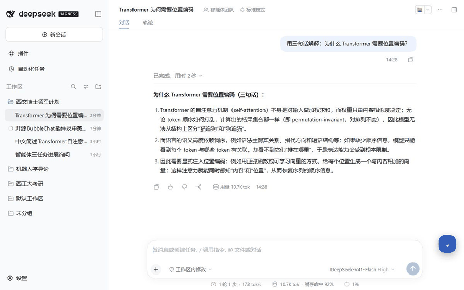Open DeepSeek-V41-Flash High model selector
Screen dimensions: 464x290
click(x=362, y=269)
